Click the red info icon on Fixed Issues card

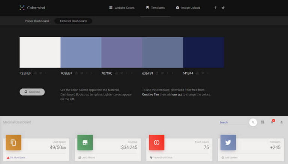point(157,143)
